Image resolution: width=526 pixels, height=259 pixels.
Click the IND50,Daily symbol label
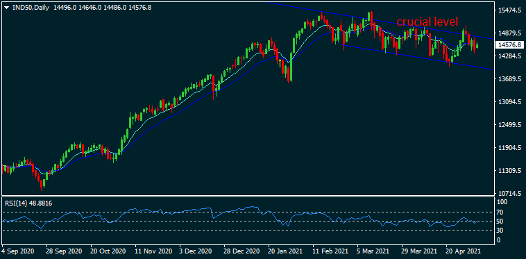[31, 8]
